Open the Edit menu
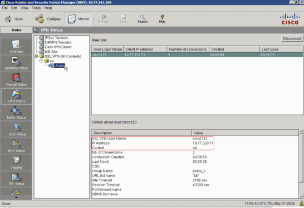Screen dimensions: 304x208 coord(14,8)
